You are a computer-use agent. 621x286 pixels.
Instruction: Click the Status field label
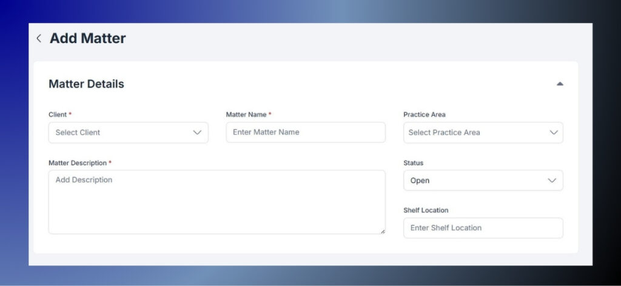[413, 163]
